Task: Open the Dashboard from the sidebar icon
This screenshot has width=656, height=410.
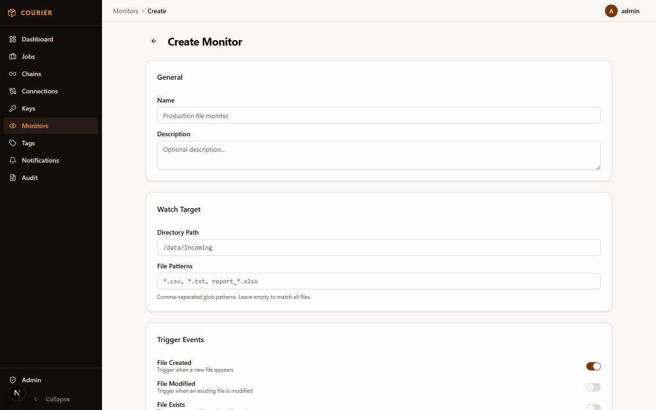Action: [13, 39]
